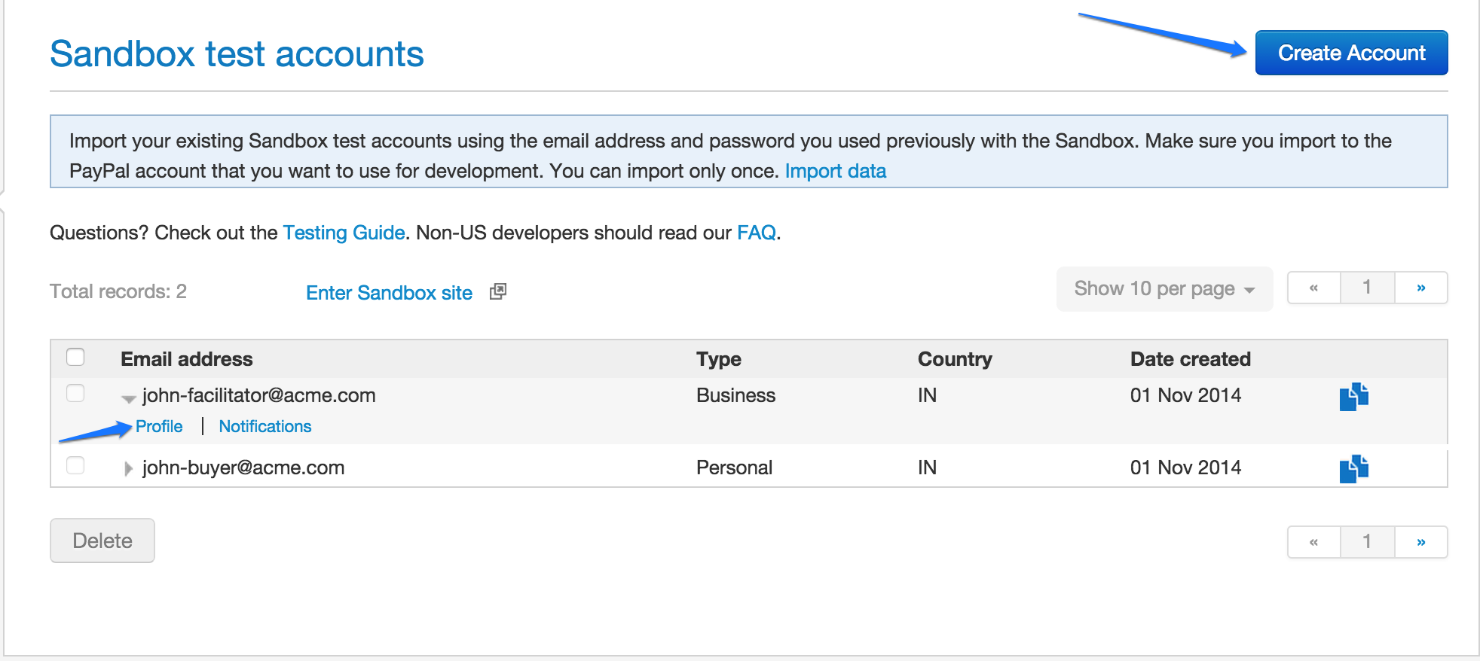Screen dimensions: 1480x661
Task: Select page 1 in top pagination
Action: point(1367,288)
